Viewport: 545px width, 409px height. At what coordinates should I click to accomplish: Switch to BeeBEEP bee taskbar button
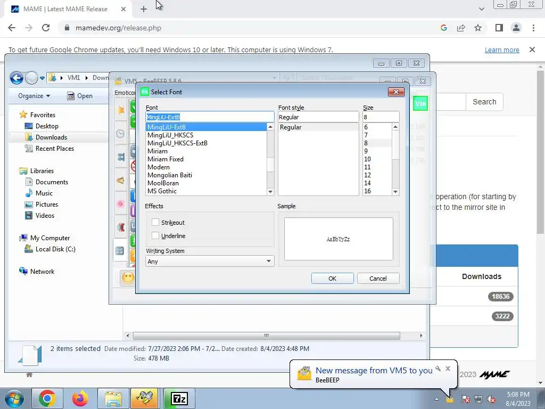coord(144,398)
